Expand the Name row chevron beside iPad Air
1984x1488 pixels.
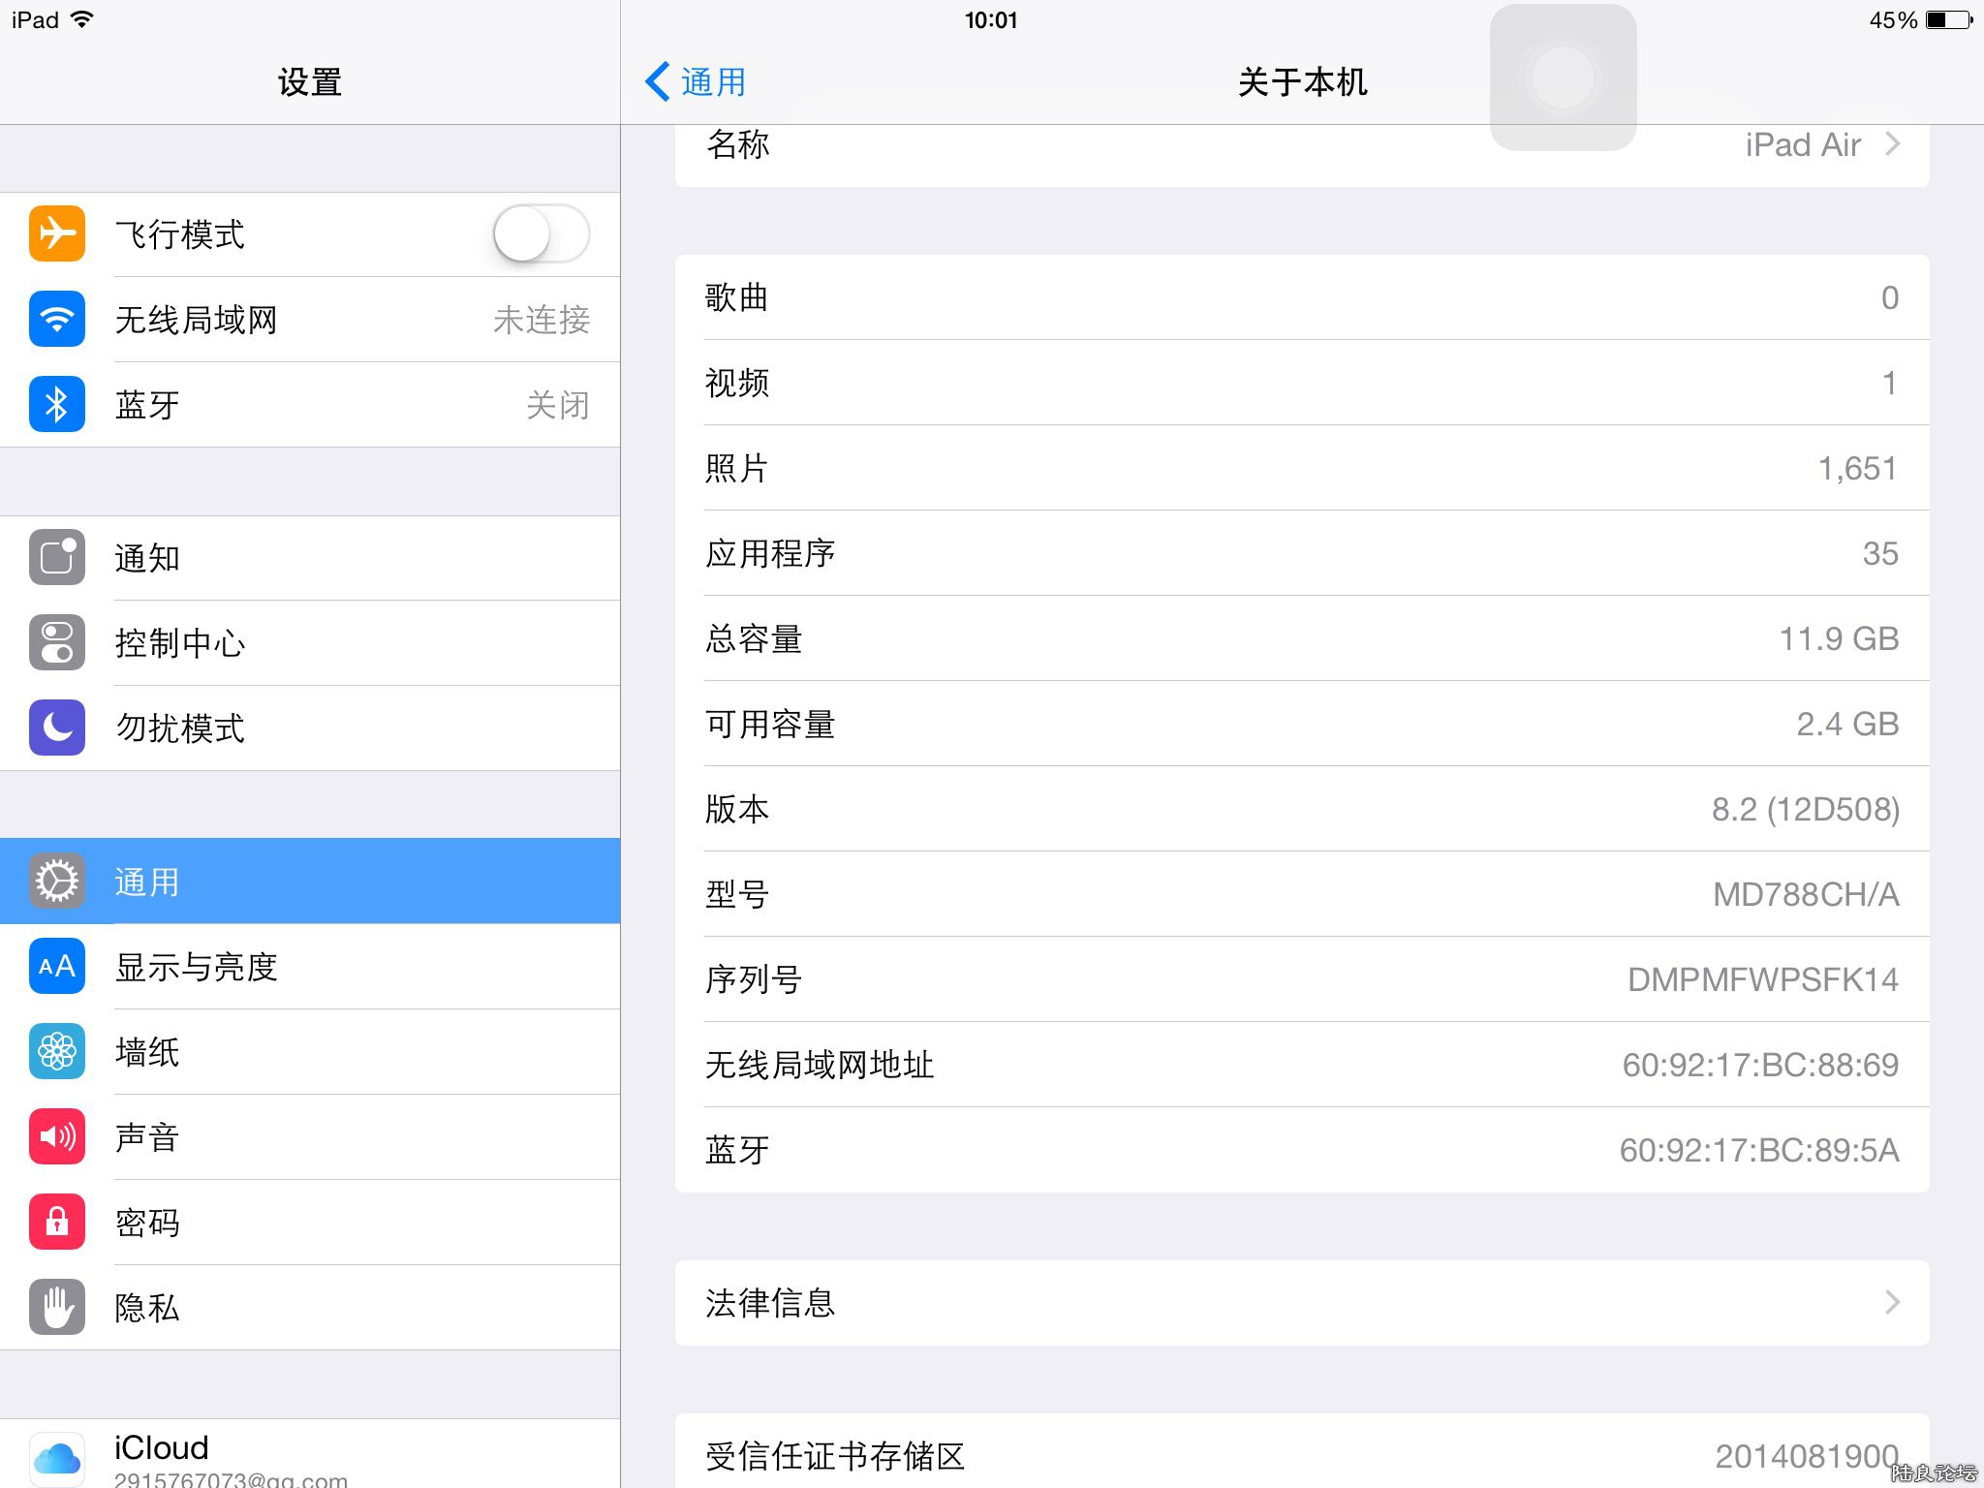click(x=1892, y=144)
